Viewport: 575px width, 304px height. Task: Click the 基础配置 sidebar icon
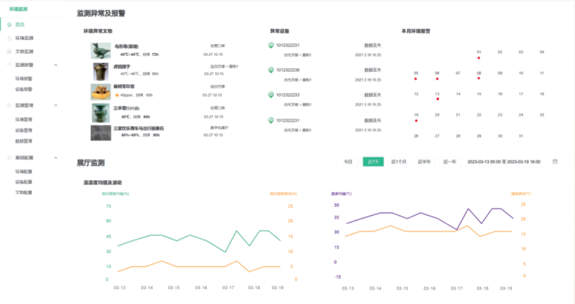tap(10, 158)
